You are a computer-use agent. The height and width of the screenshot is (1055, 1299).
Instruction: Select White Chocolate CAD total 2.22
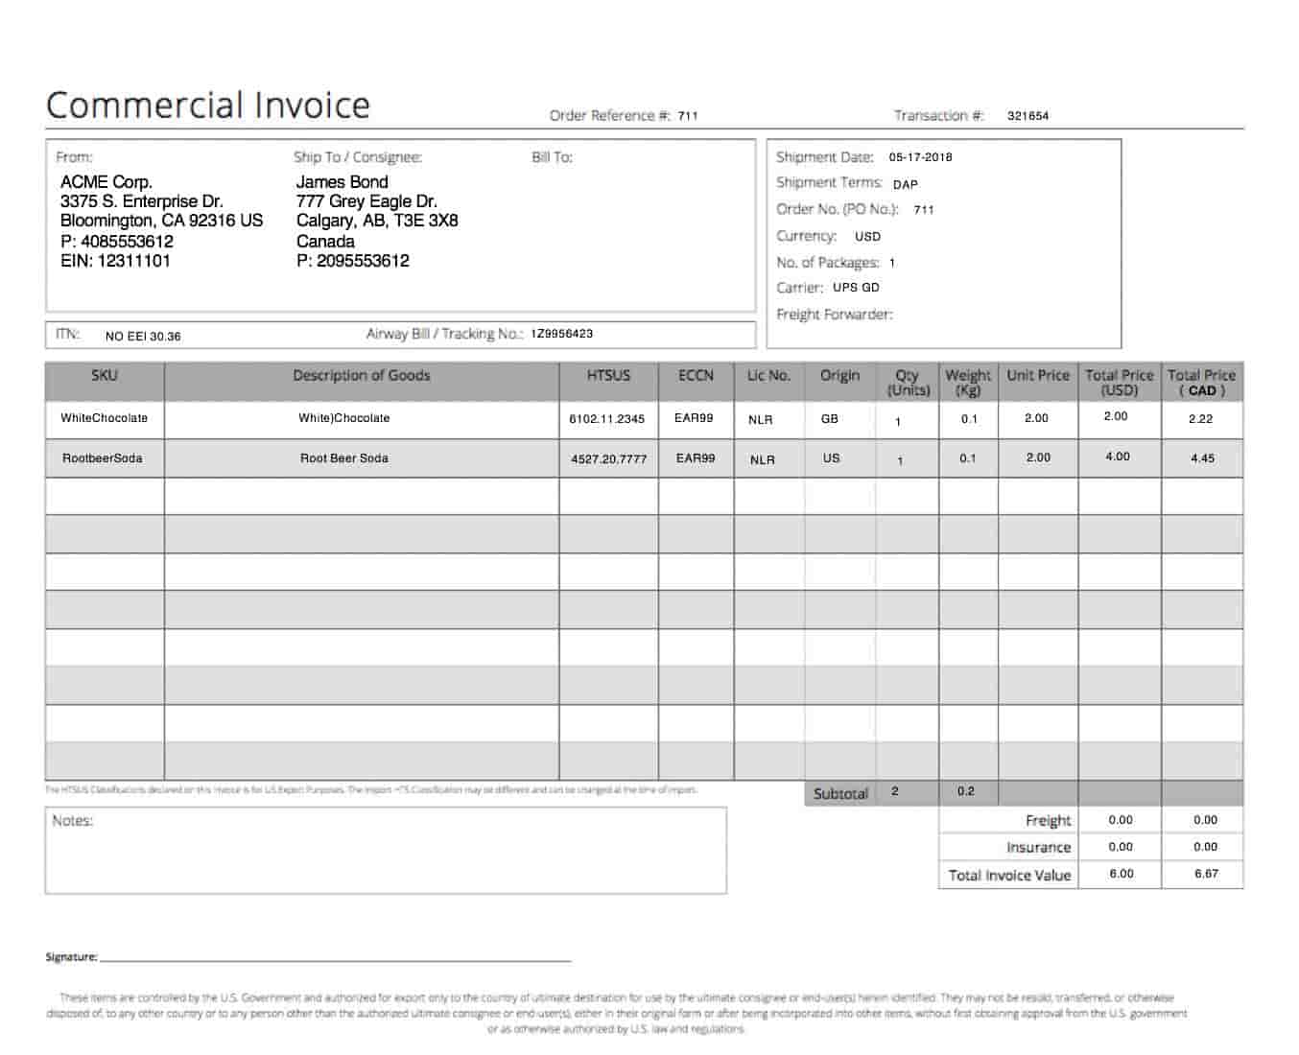(1200, 419)
